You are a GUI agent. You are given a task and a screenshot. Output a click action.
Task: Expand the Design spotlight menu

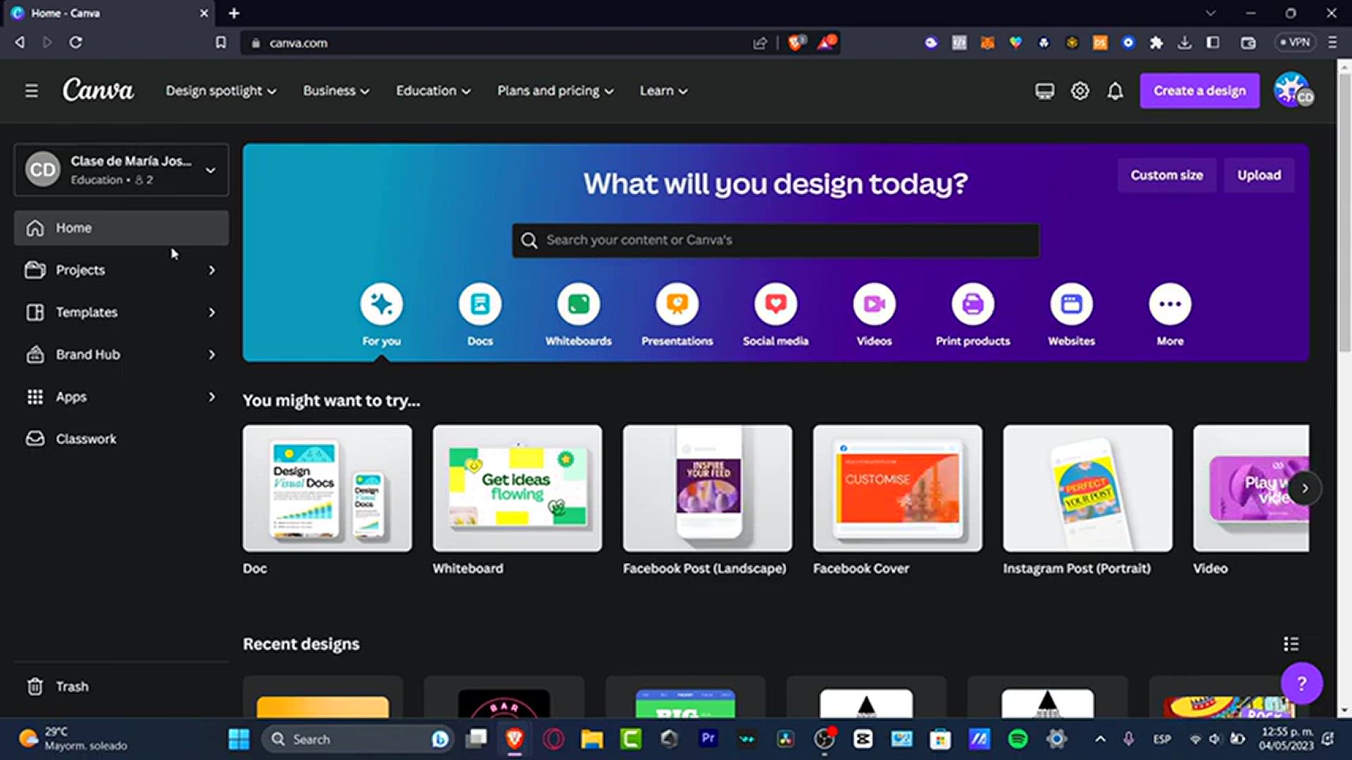[220, 91]
